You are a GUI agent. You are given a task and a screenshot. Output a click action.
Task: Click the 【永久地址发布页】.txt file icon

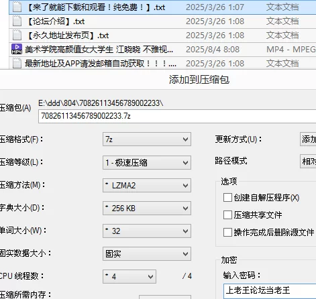tap(17, 36)
